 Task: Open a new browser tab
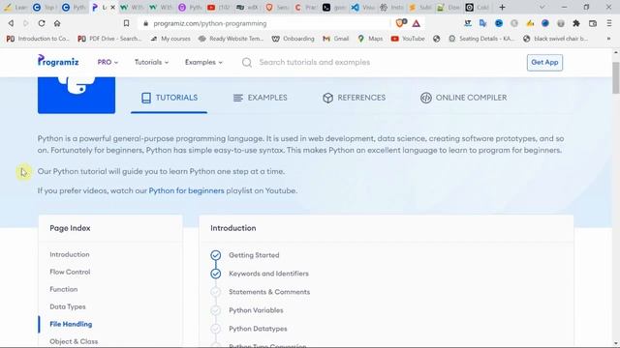click(x=502, y=7)
